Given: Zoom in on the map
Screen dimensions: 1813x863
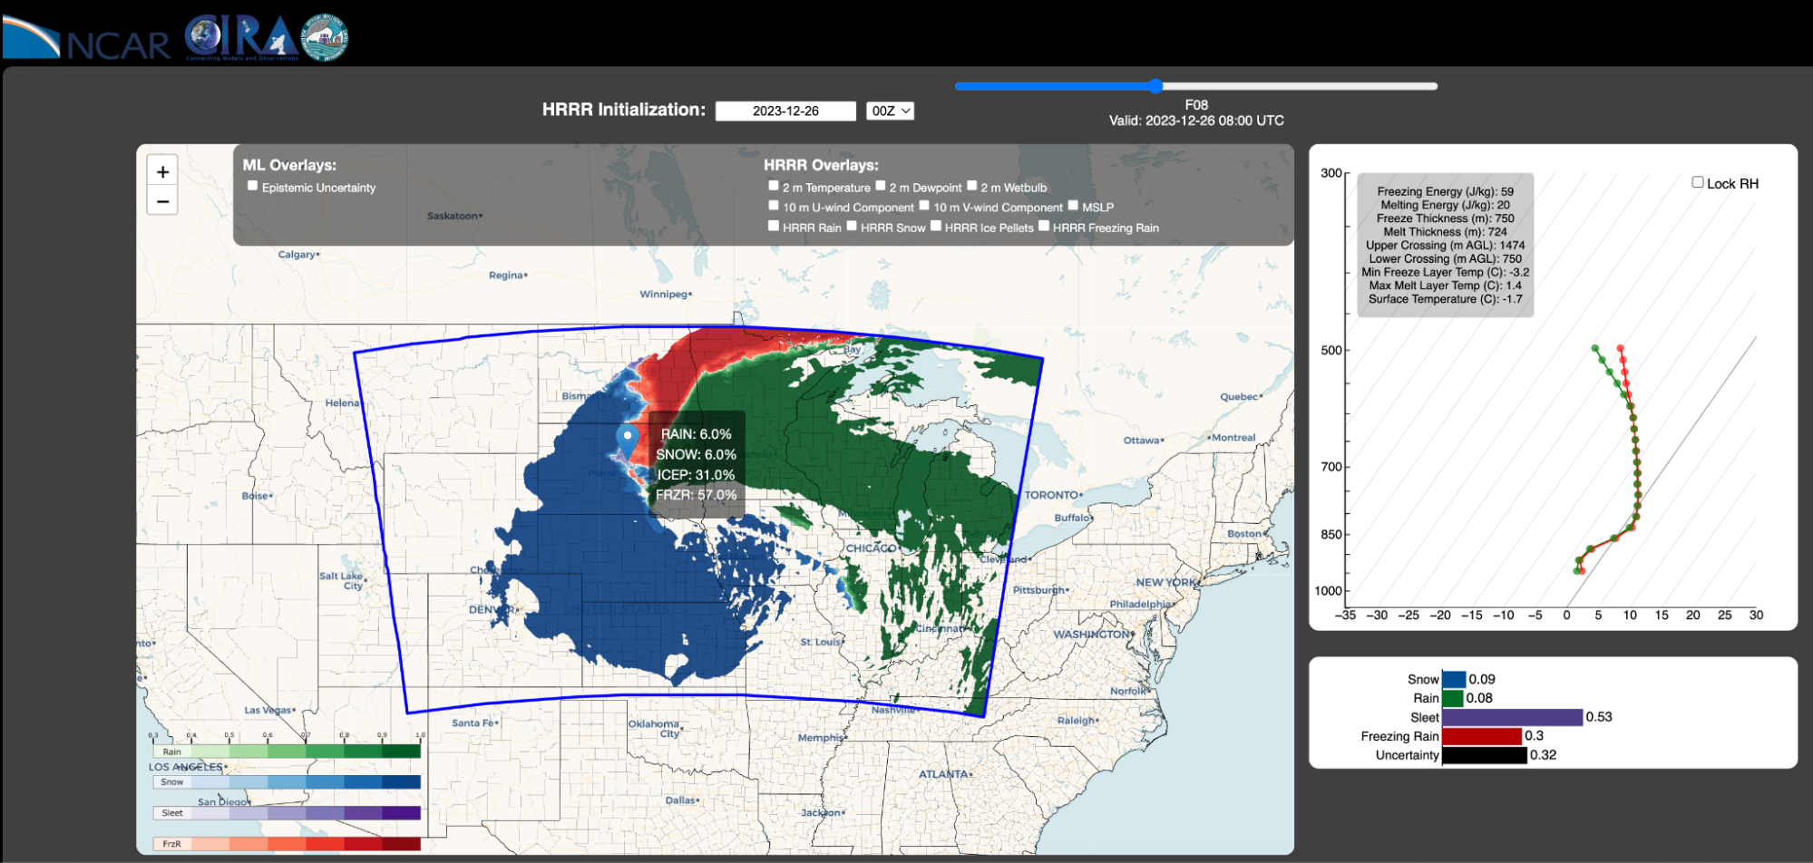Looking at the screenshot, I should click(162, 171).
